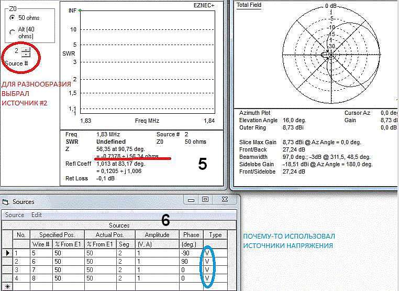Click the EZNEC+ label on SWR plot
399x291 pixels.
tap(204, 6)
